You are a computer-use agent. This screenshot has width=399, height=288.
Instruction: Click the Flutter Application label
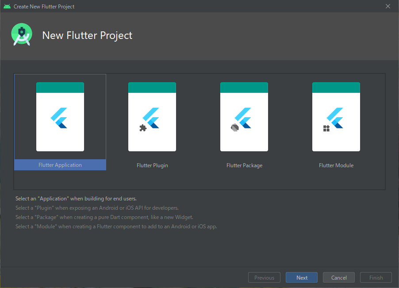(x=60, y=165)
